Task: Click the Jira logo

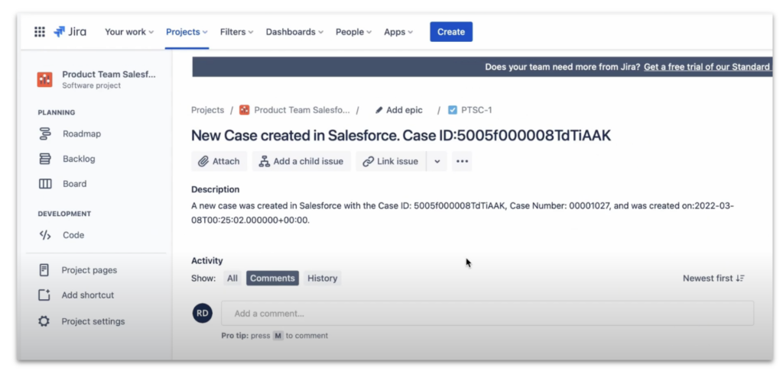Action: tap(70, 32)
